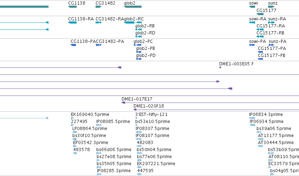299x176 pixels.
Task: Select the 482083 EST label
Action: (x=145, y=143)
